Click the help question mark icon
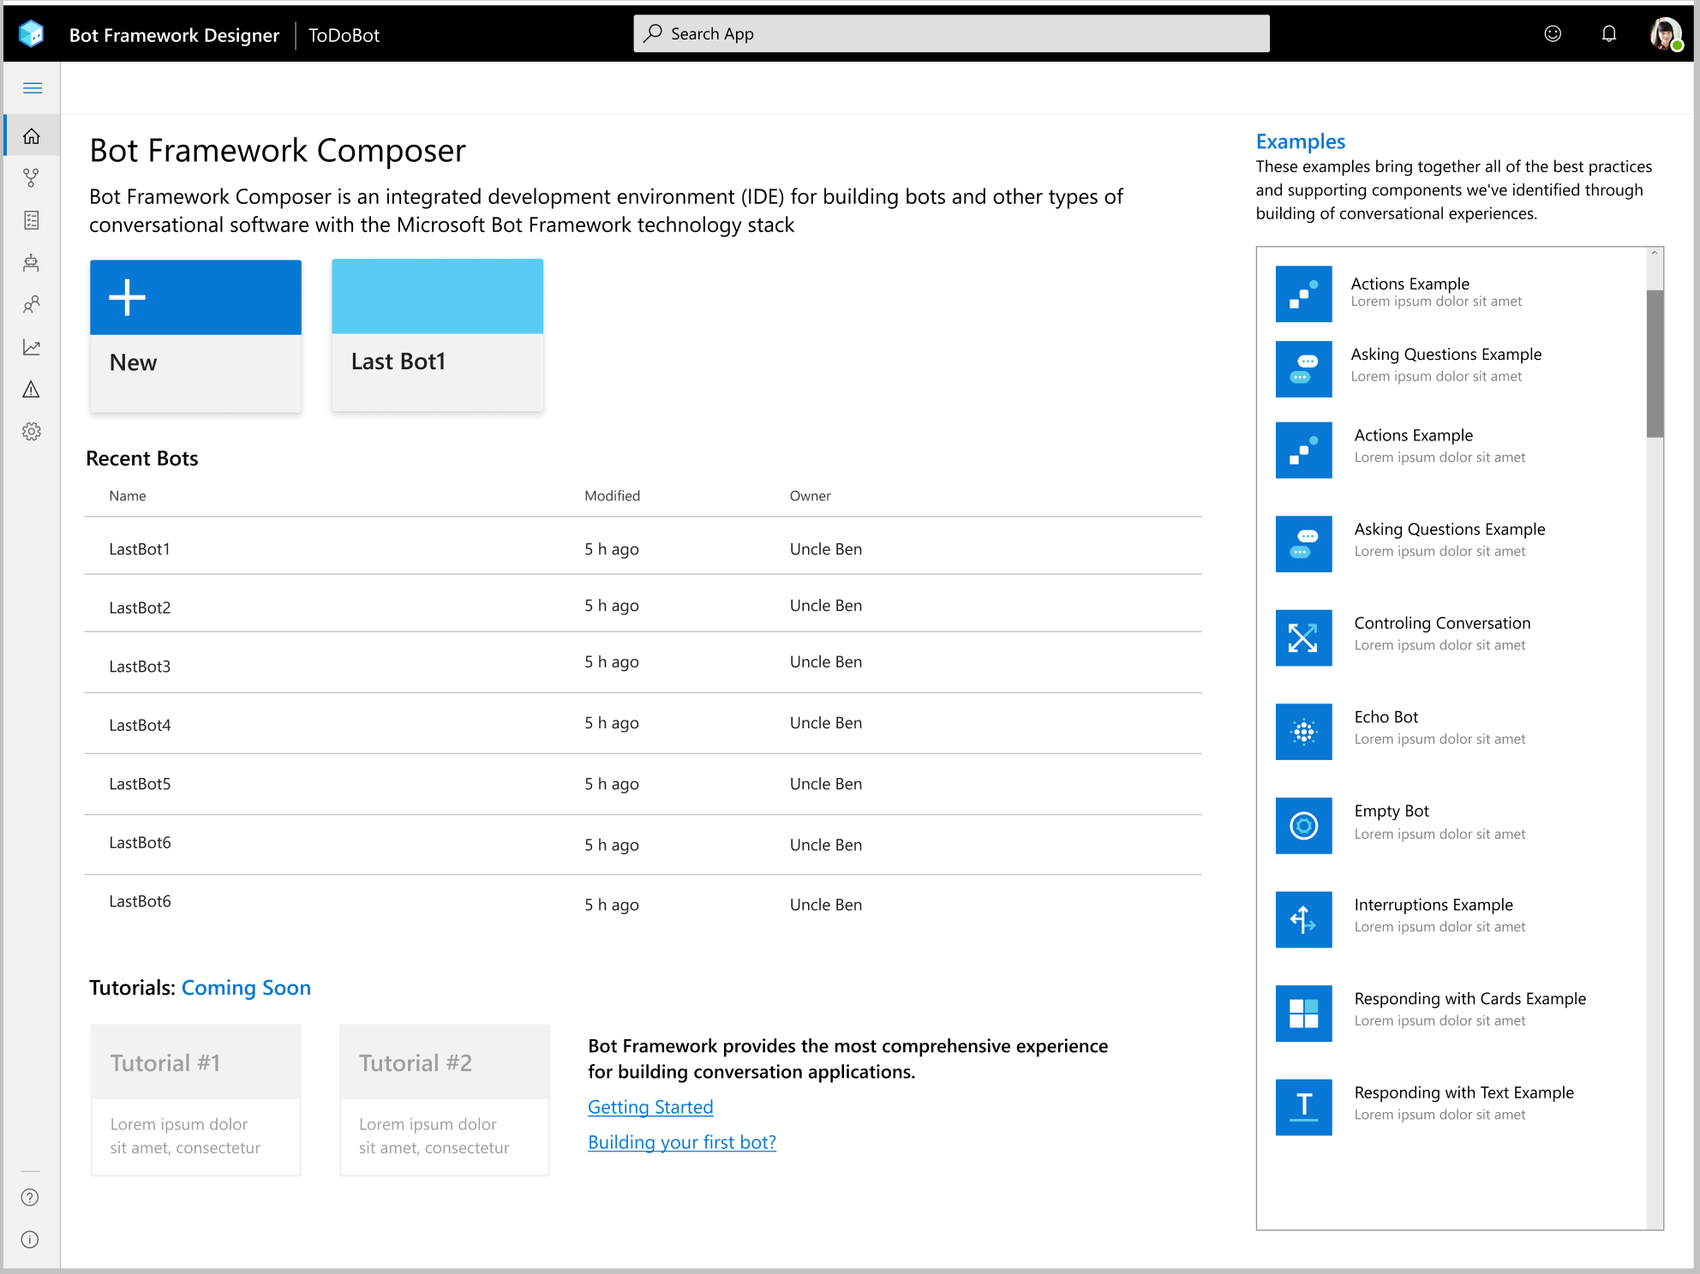1700x1274 pixels. [30, 1198]
